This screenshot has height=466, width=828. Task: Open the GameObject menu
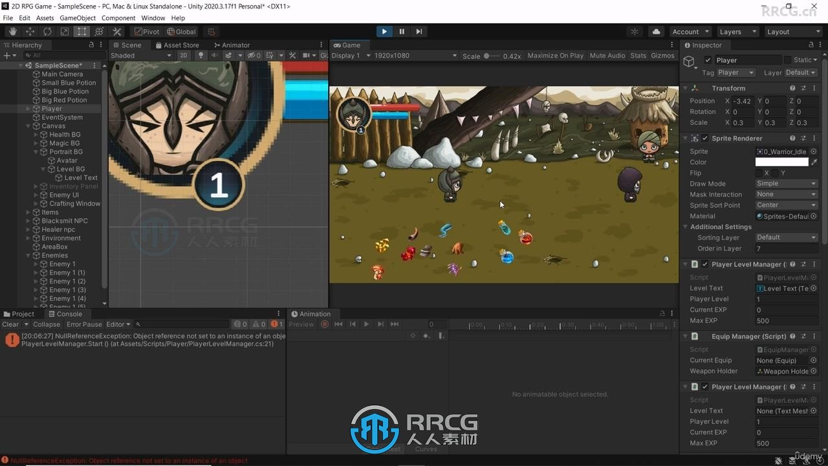(78, 18)
